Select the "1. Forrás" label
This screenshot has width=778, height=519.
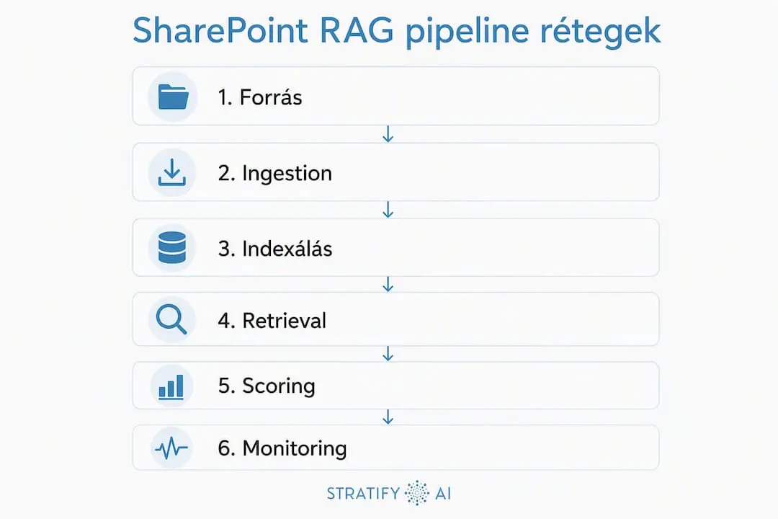259,97
